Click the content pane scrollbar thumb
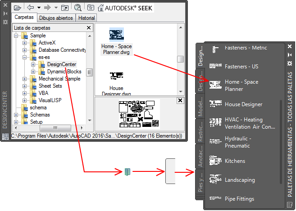296x211 pixels. click(181, 59)
